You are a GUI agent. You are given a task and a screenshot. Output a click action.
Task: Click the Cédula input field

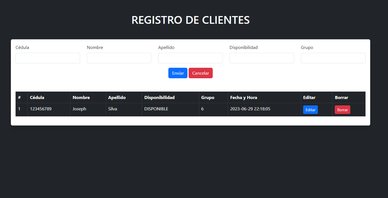pyautogui.click(x=48, y=58)
